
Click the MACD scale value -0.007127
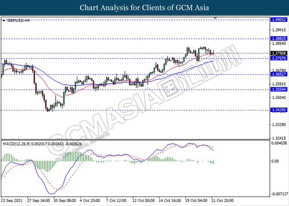tap(279, 194)
